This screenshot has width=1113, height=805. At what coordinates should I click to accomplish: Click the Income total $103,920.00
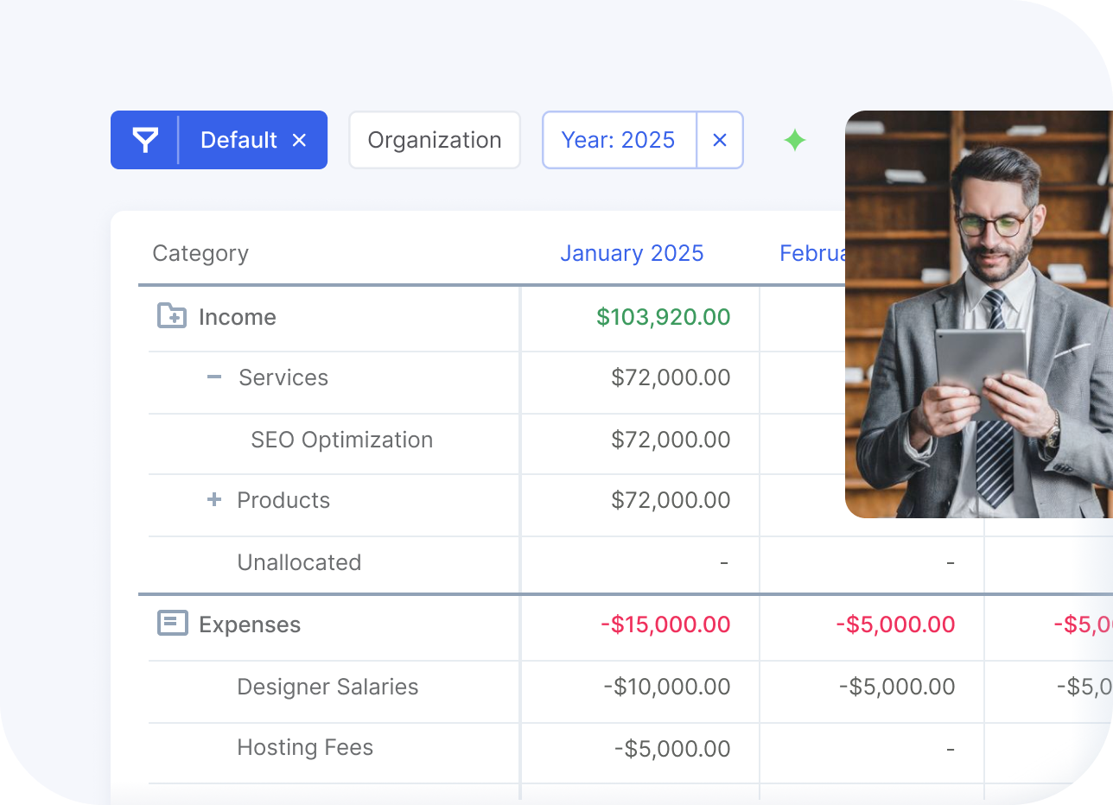pos(663,317)
